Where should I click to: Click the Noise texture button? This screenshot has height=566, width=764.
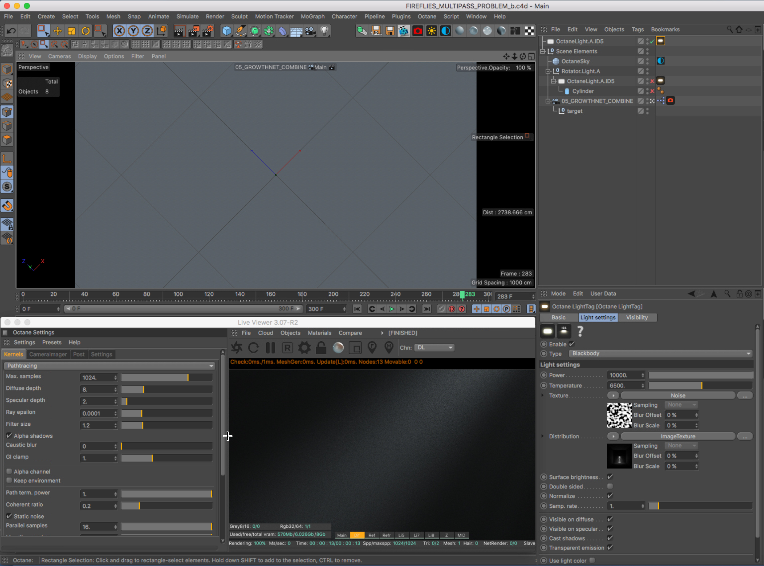[x=677, y=395]
